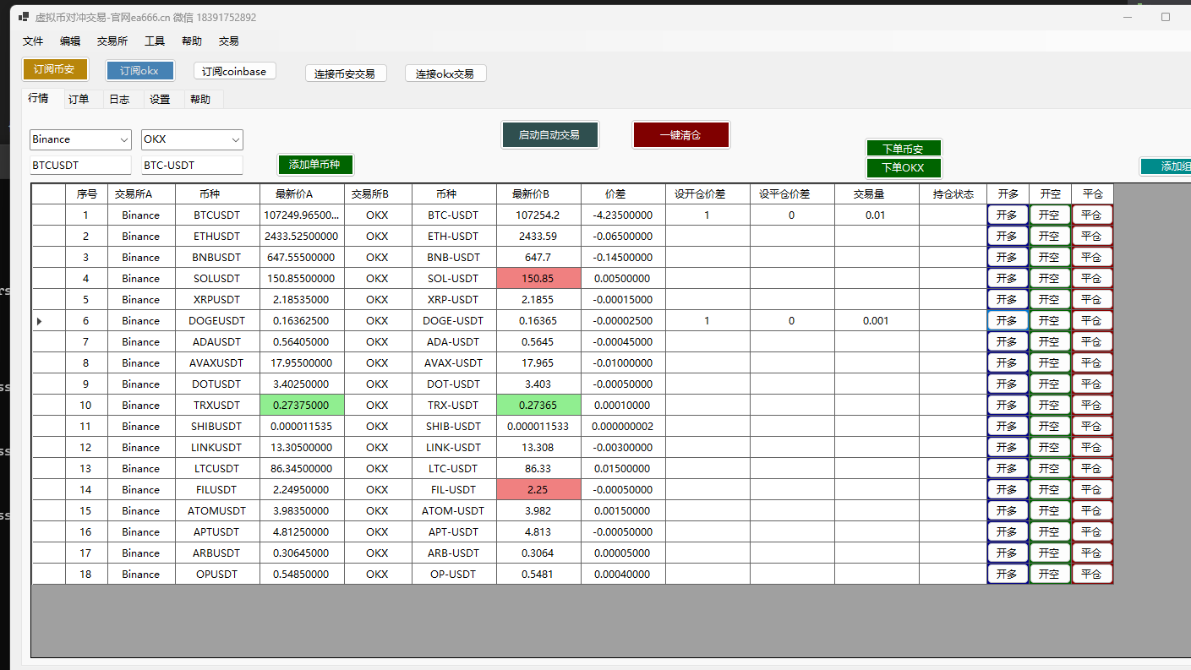The height and width of the screenshot is (670, 1191).
Task: Click 开多 in the BTCUSDT row
Action: point(1007,215)
